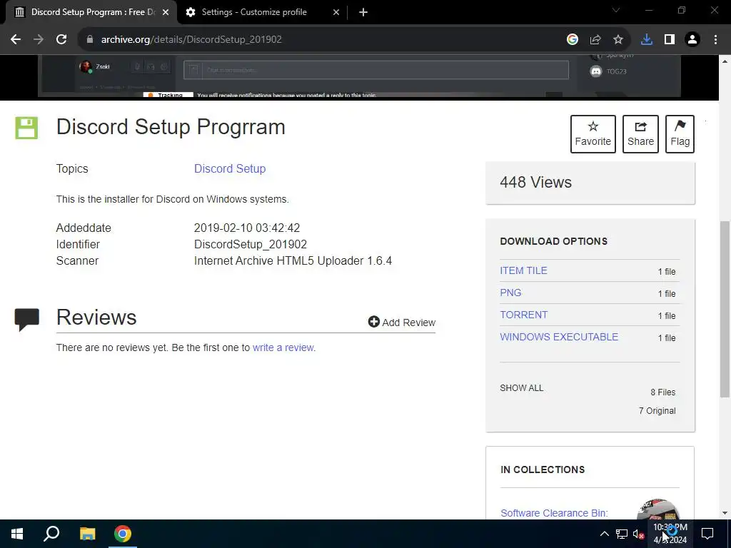Click the Favorite button
731x548 pixels.
[x=593, y=134]
